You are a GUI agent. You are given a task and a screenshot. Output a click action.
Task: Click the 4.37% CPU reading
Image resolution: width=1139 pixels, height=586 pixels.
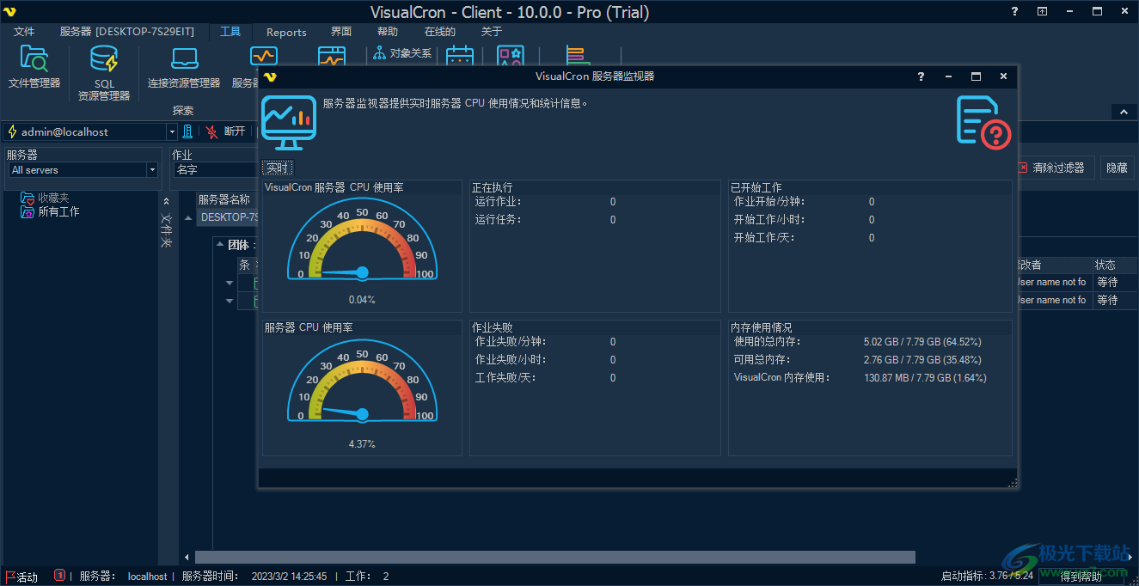(x=362, y=444)
